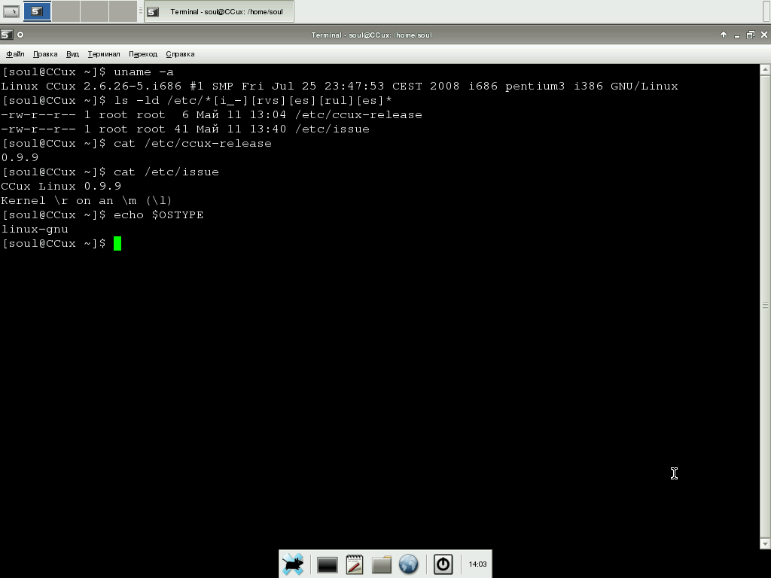Open the window menu terminal icon in the title bar
This screenshot has height=578, width=771.
click(6, 35)
